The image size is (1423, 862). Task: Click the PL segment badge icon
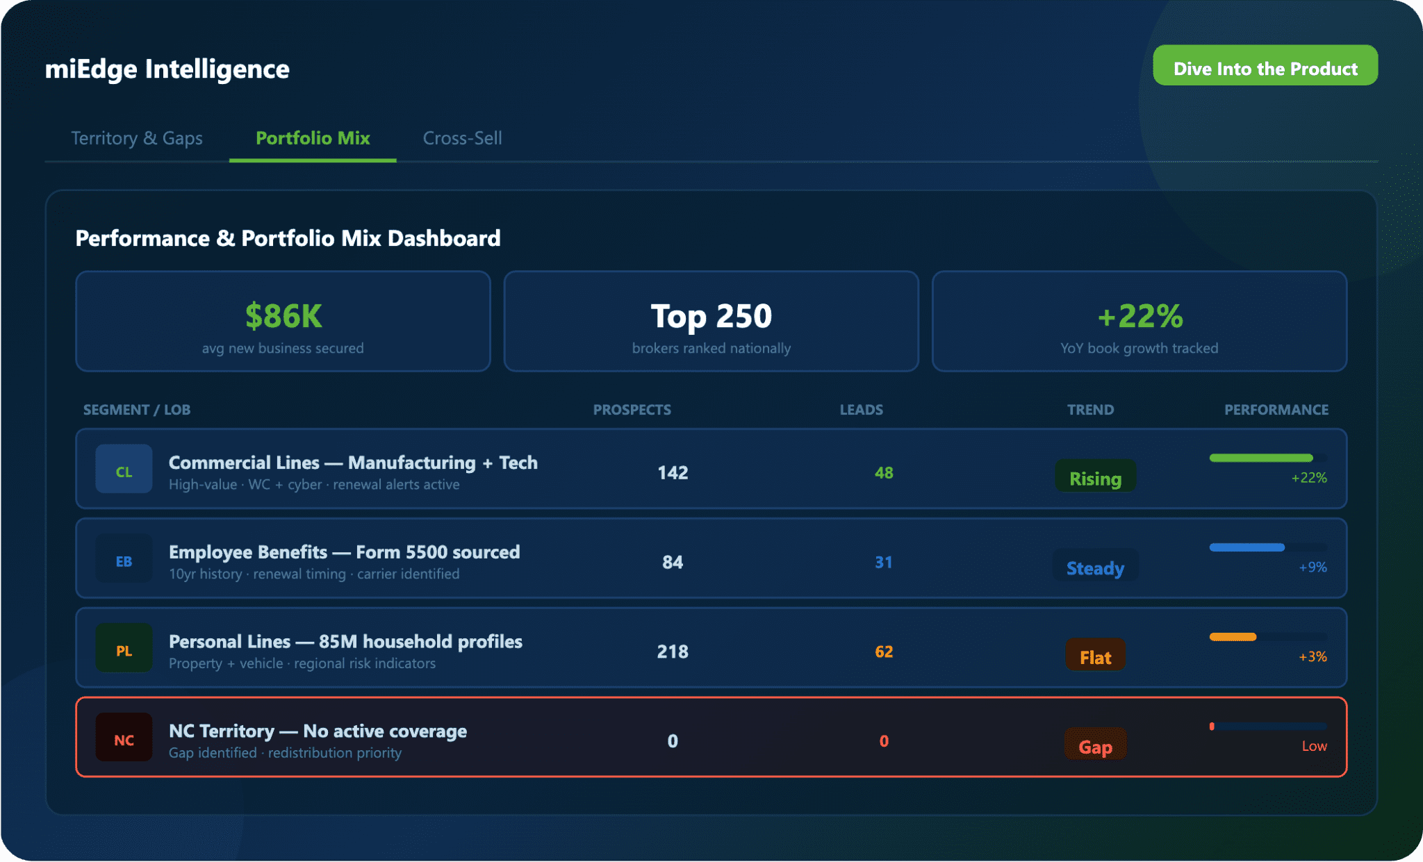[124, 648]
